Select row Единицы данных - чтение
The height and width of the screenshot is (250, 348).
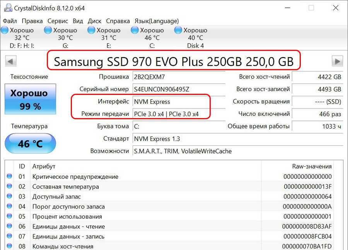pyautogui.click(x=169, y=226)
